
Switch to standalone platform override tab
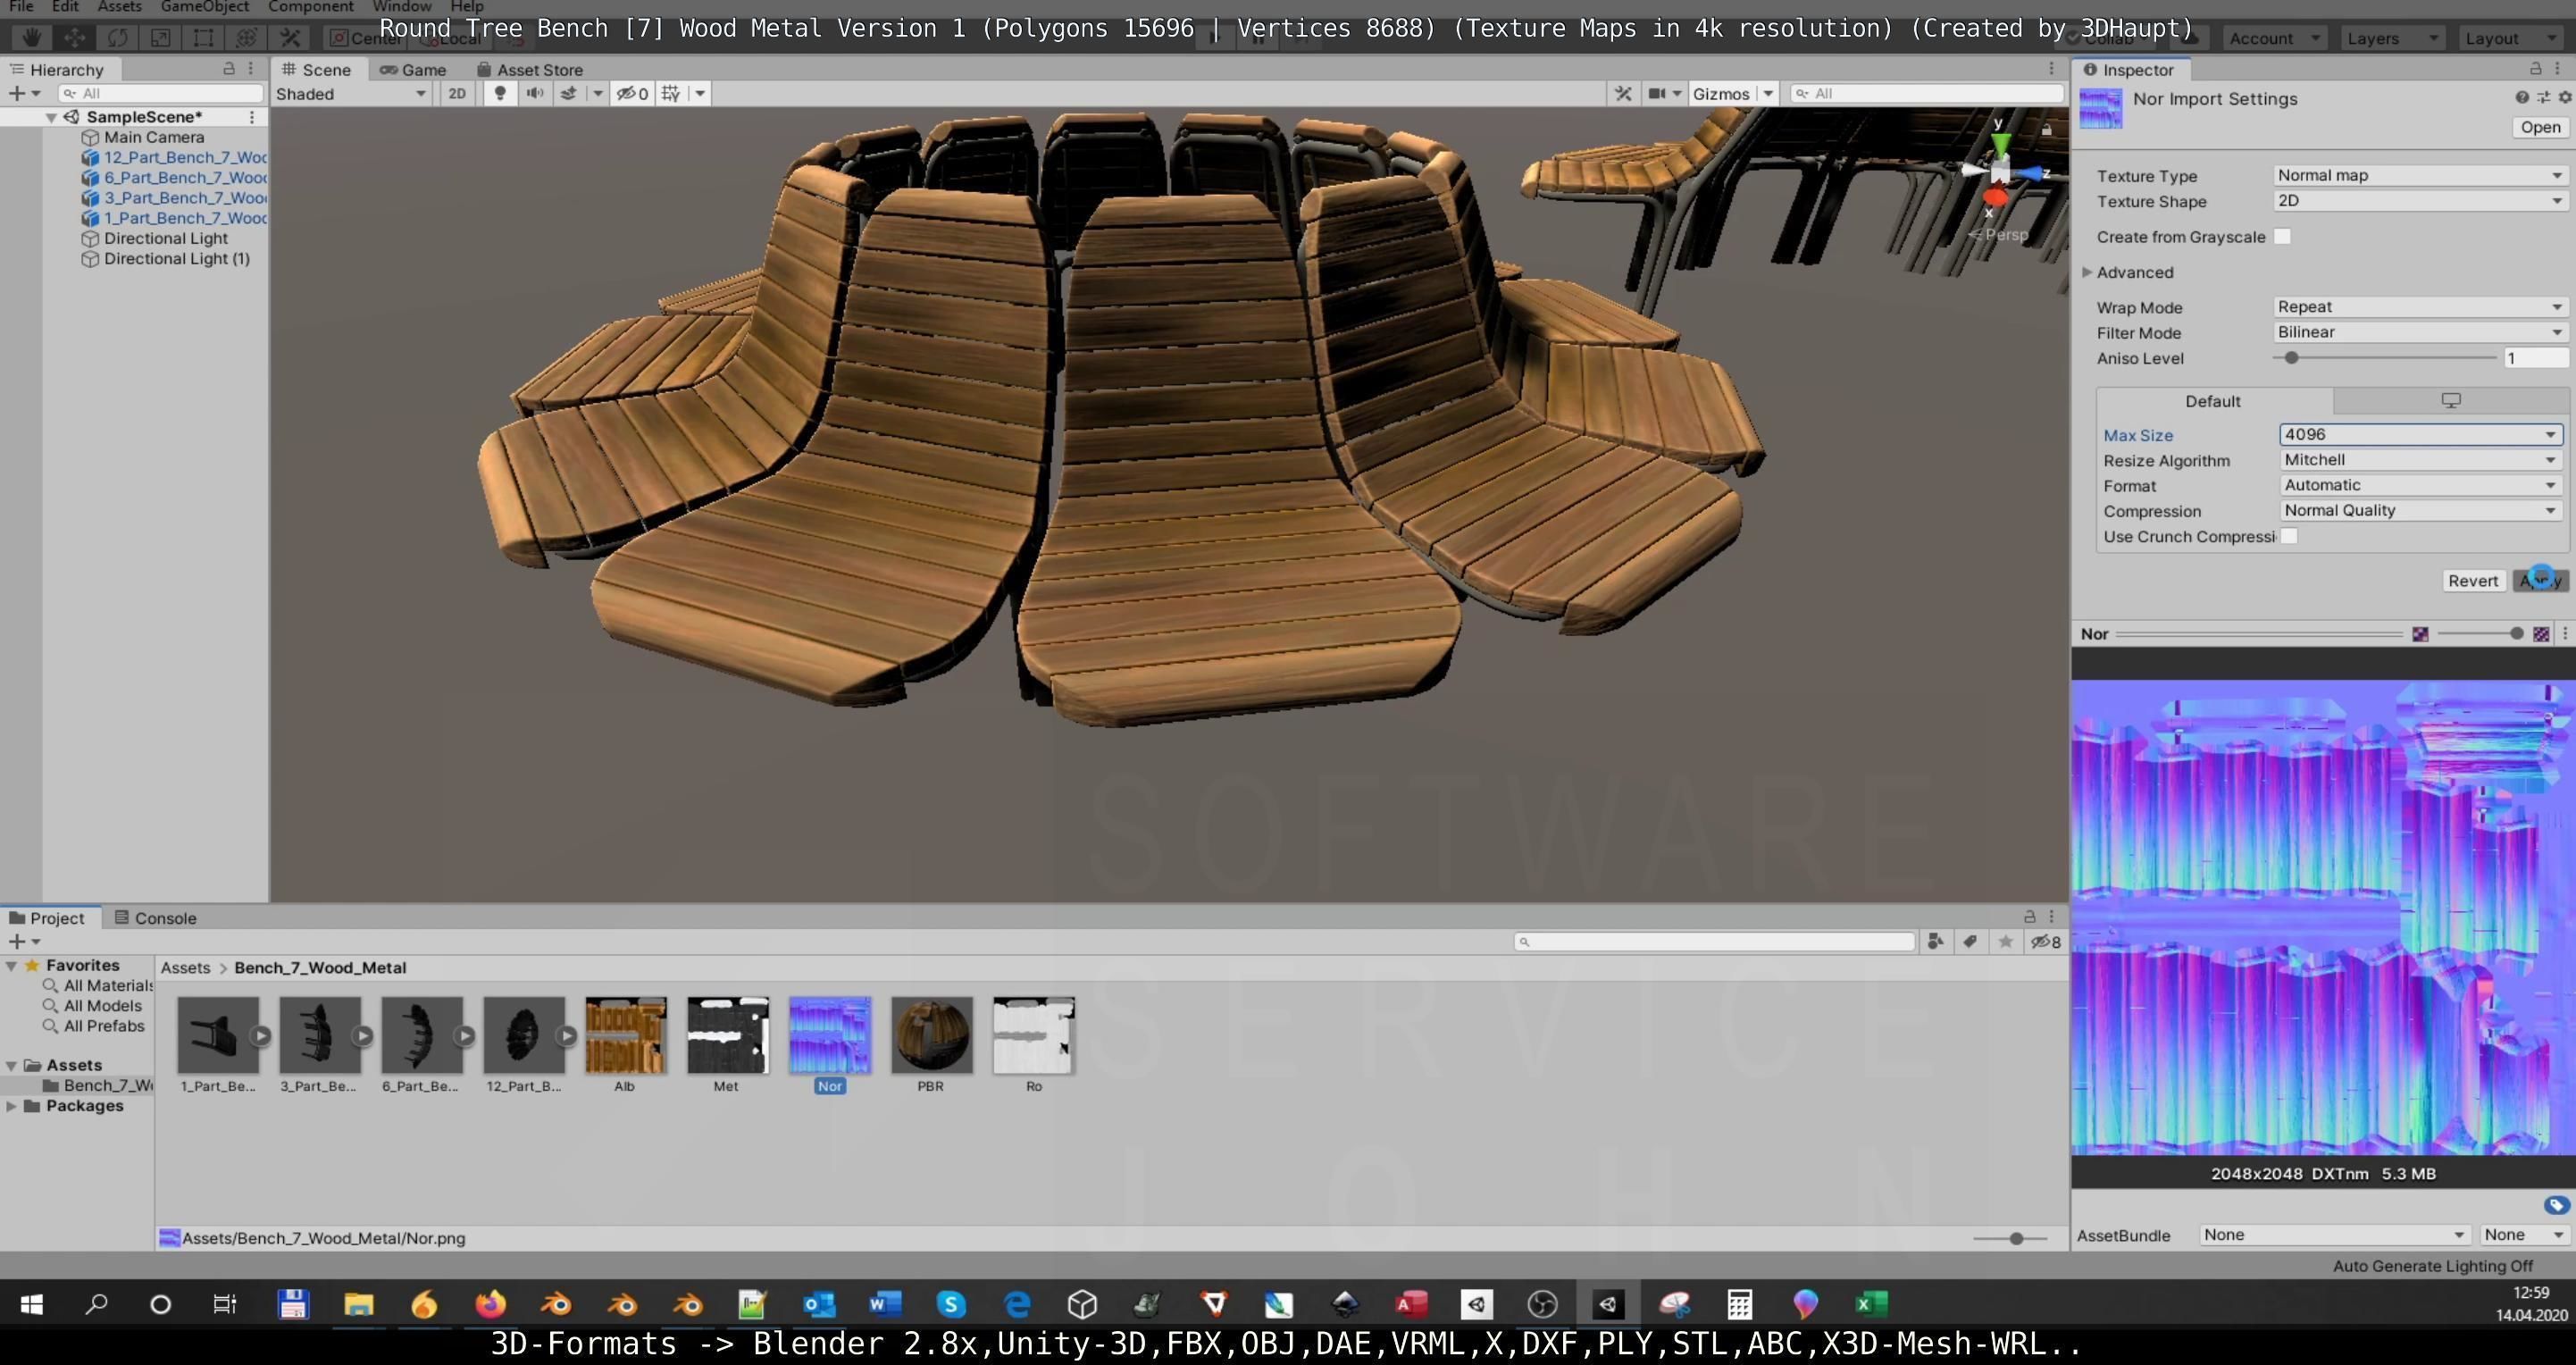pyautogui.click(x=2450, y=400)
